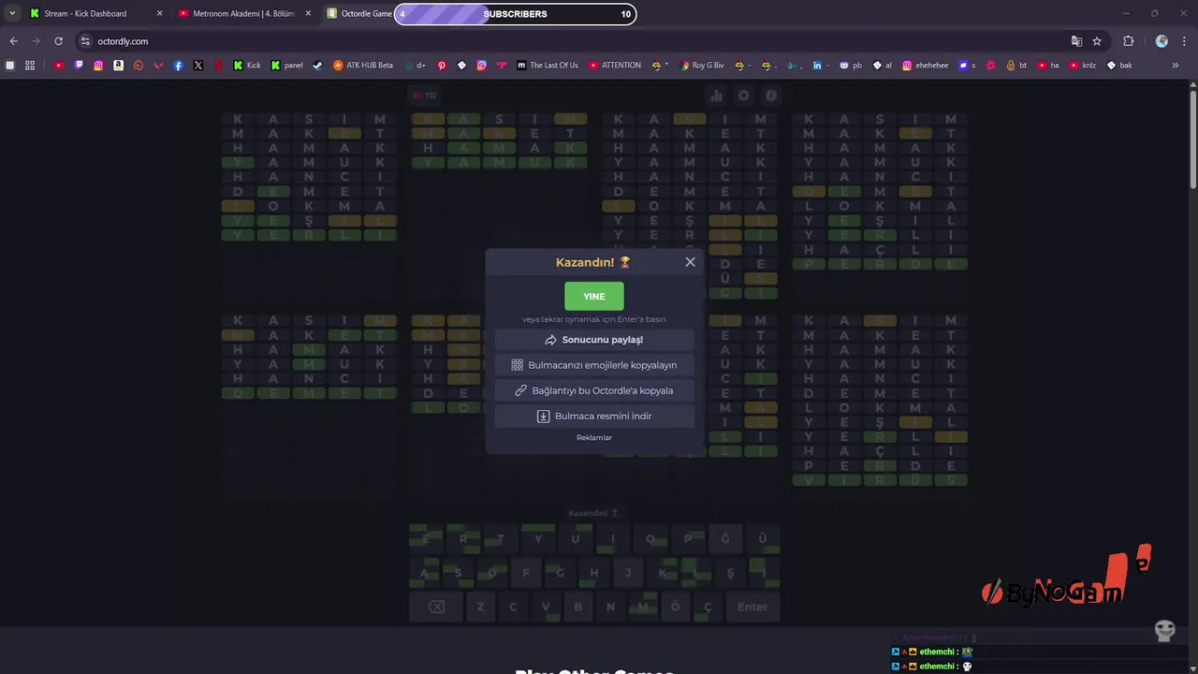Click the green YINE button
This screenshot has height=674, width=1198.
pyautogui.click(x=594, y=296)
